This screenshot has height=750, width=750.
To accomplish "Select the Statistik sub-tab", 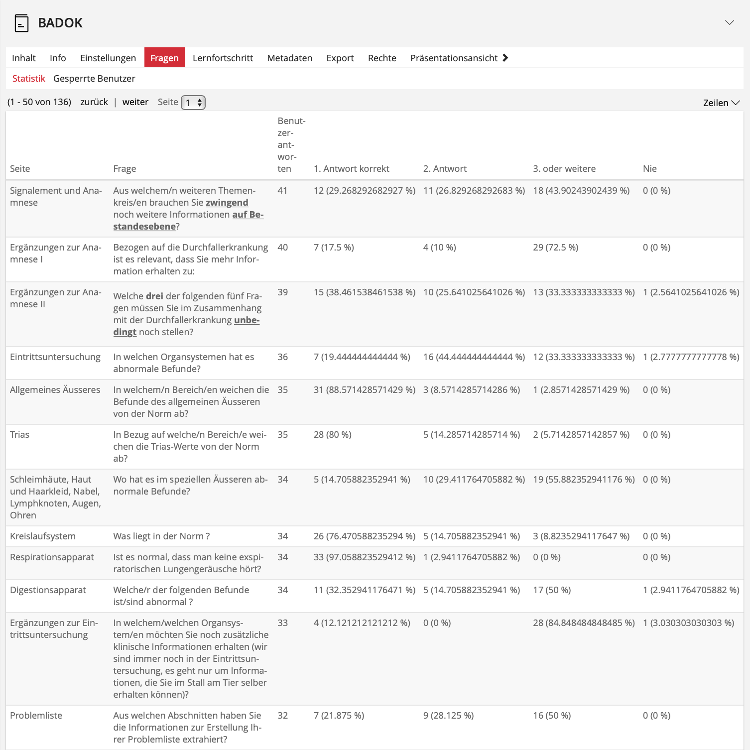I will pos(28,79).
